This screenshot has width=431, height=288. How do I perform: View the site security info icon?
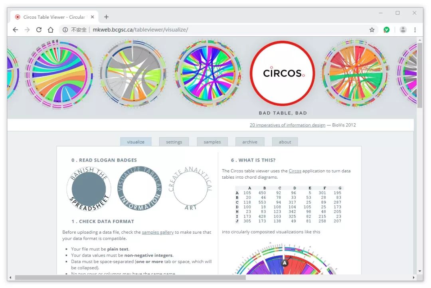[65, 30]
